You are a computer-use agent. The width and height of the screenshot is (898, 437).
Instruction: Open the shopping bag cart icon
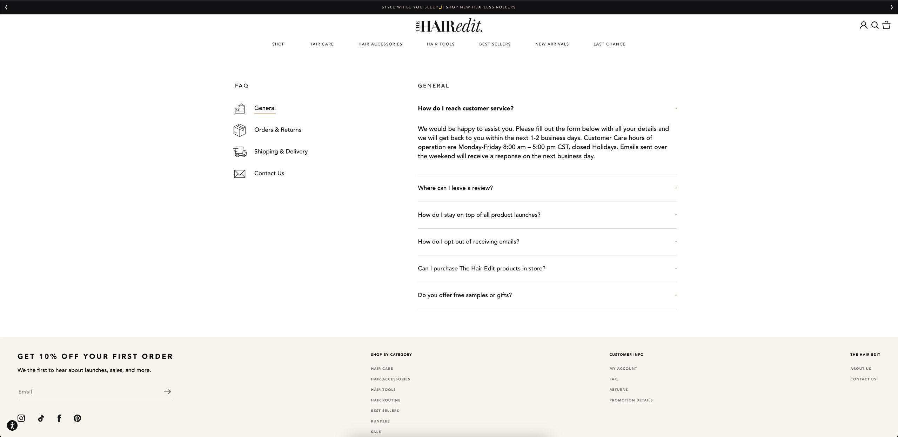[x=886, y=25]
